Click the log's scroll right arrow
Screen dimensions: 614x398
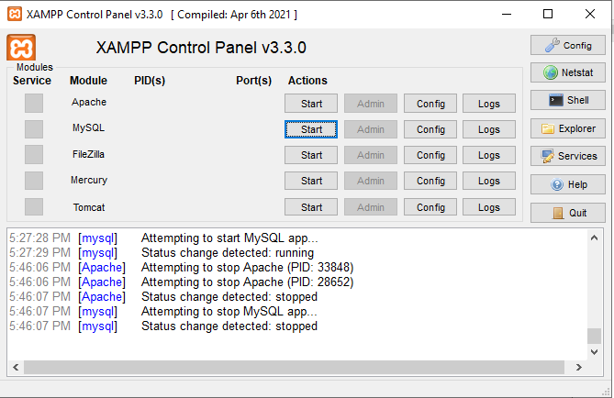579,367
